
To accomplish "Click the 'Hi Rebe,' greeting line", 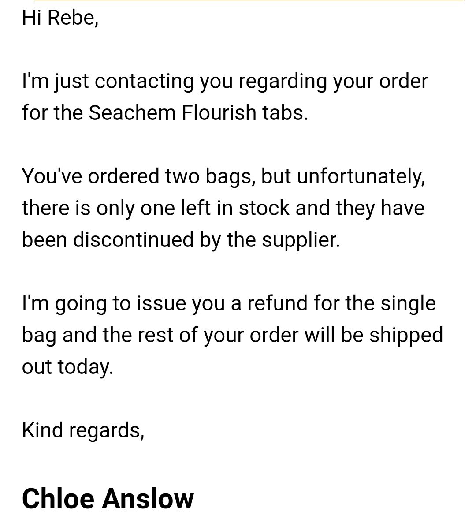I will click(60, 18).
